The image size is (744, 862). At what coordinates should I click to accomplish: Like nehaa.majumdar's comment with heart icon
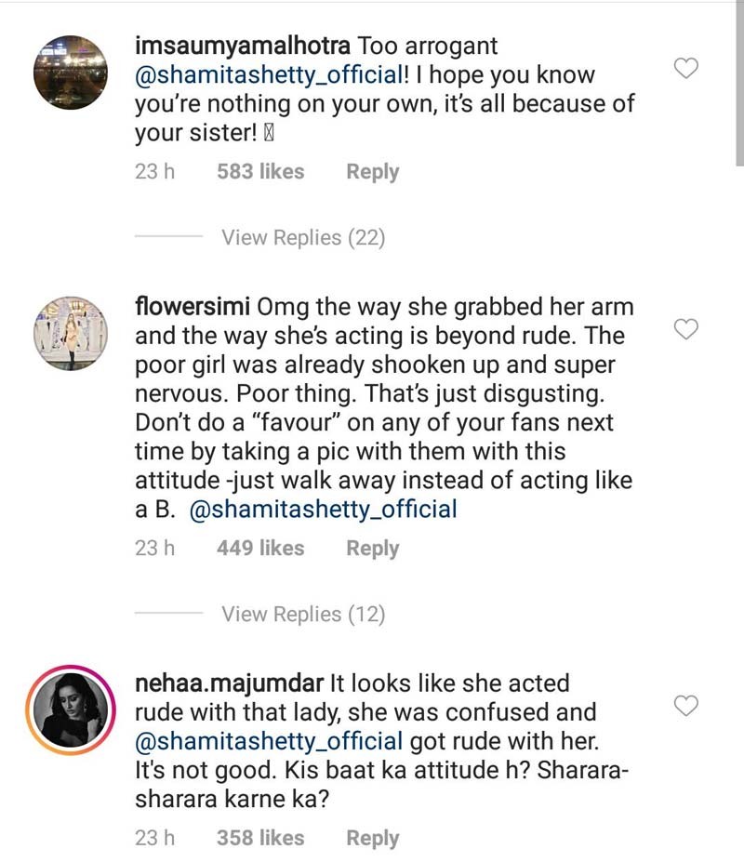[685, 706]
